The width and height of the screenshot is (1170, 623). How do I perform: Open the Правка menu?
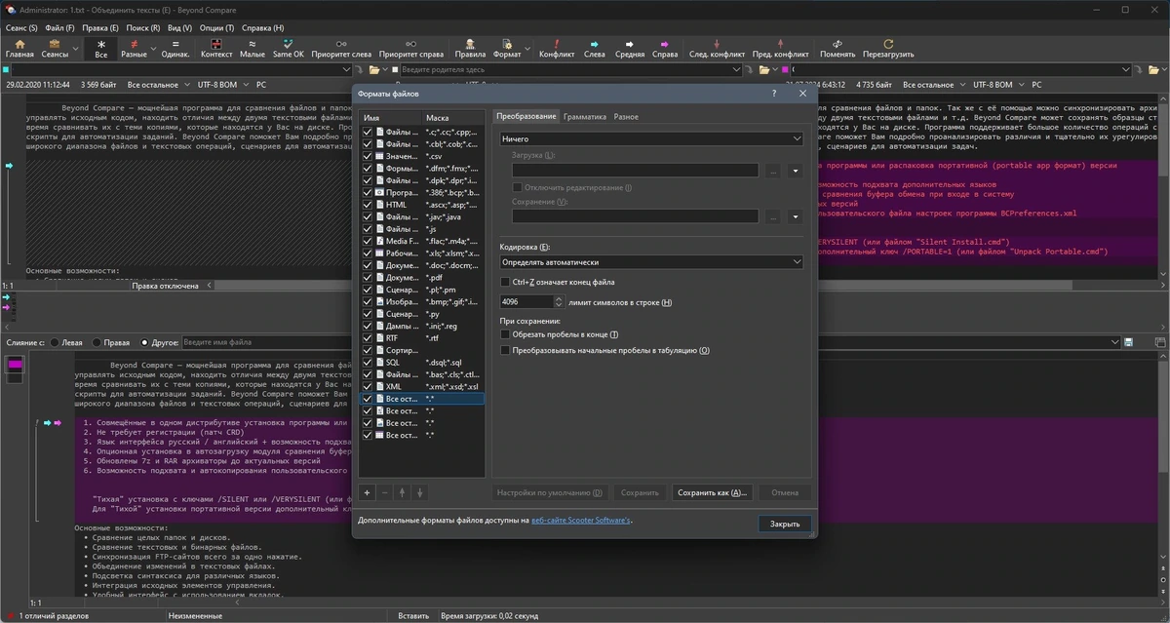pos(100,28)
